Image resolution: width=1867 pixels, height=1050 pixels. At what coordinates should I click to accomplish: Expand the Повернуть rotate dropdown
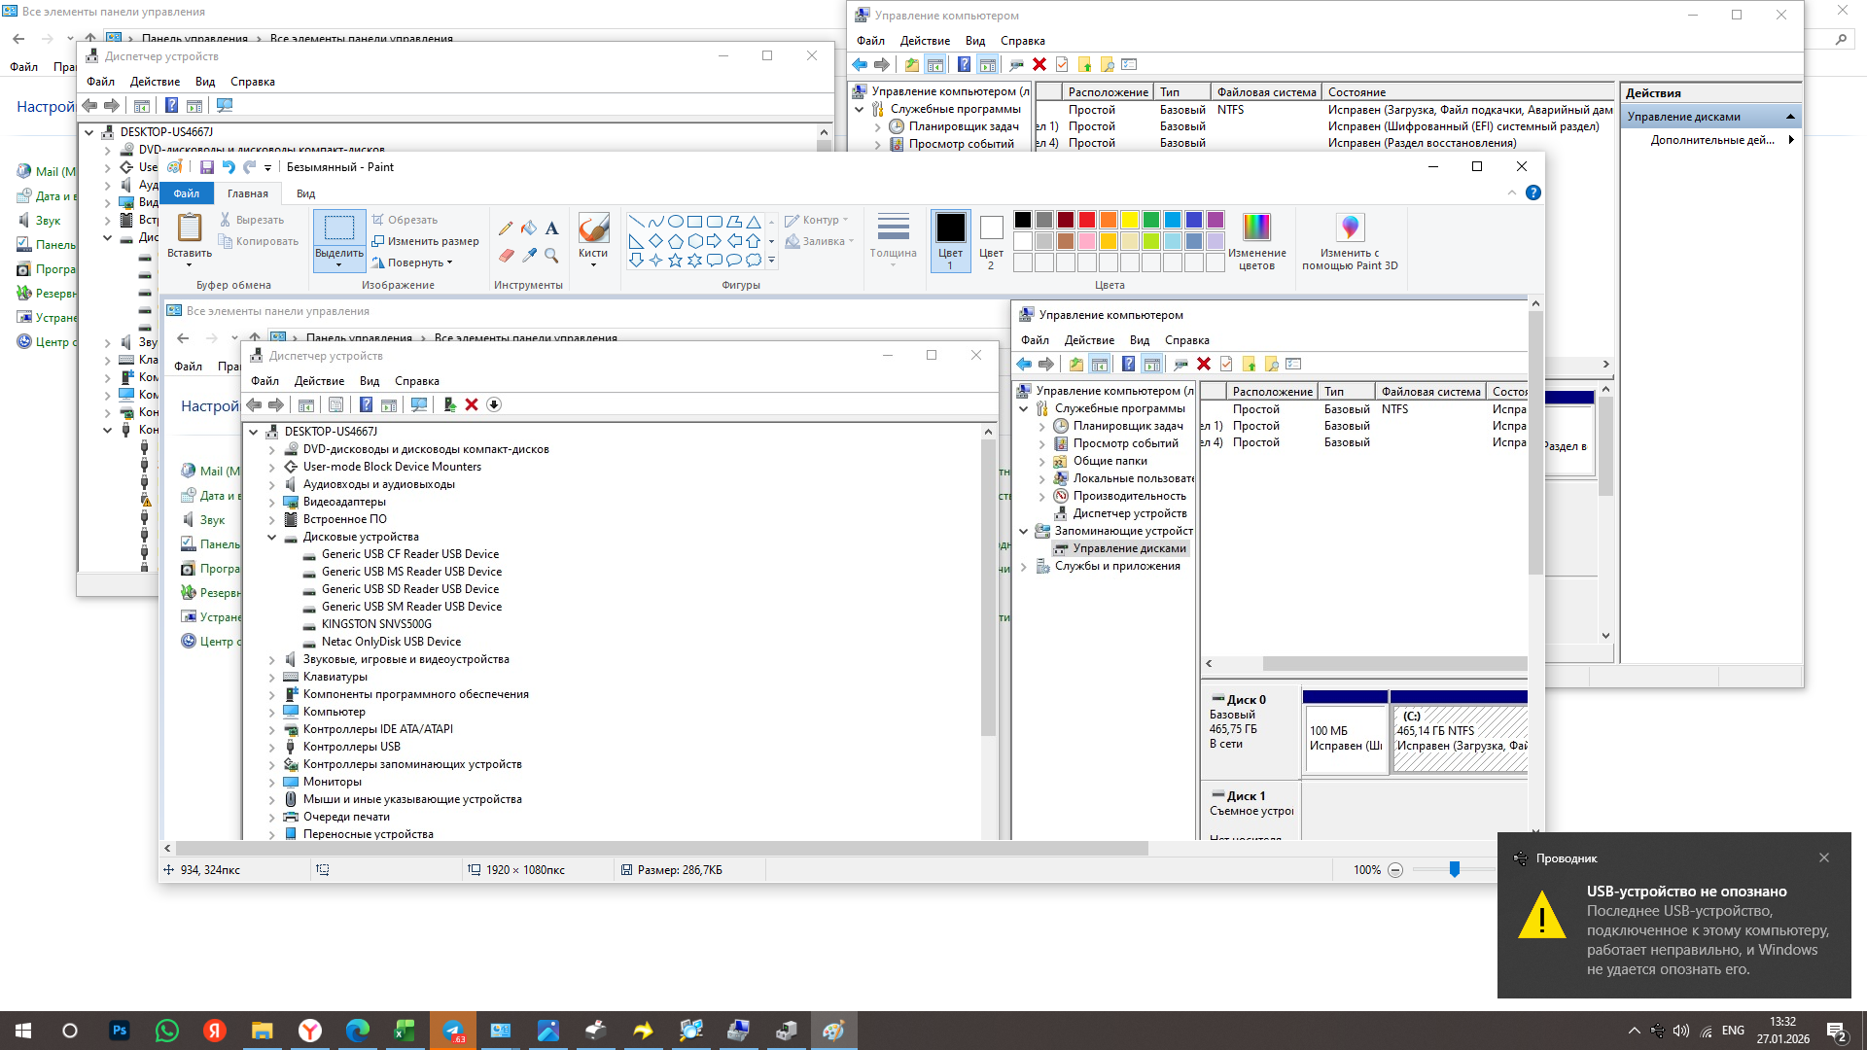449,262
